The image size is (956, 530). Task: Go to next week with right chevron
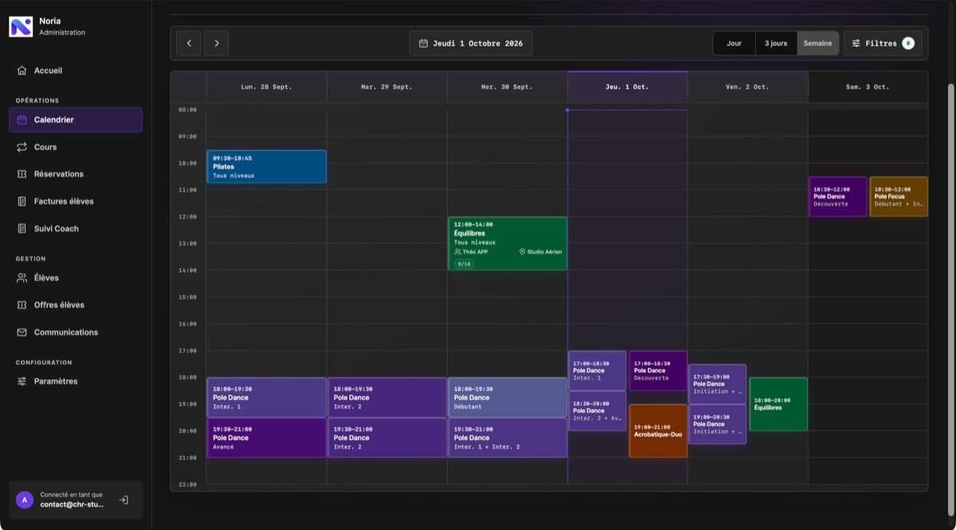click(x=217, y=43)
